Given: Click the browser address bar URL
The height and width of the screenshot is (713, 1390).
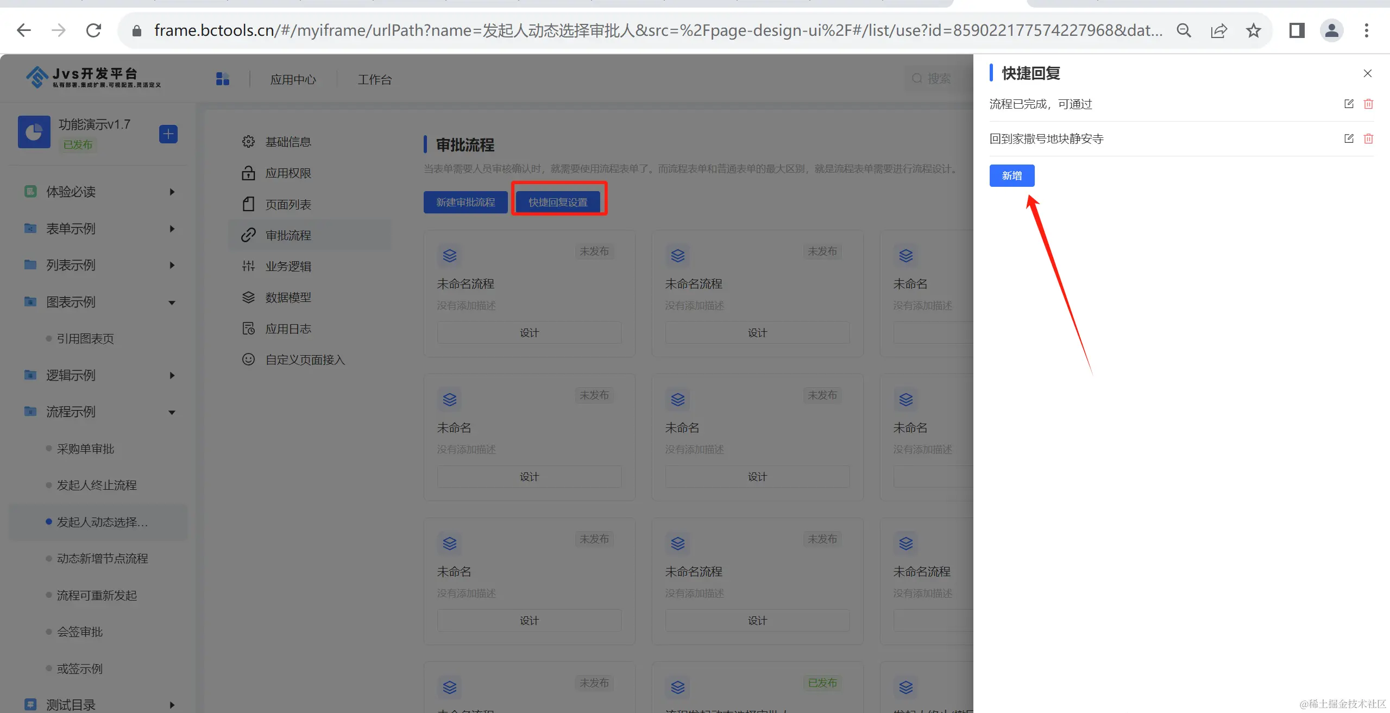Looking at the screenshot, I should tap(652, 30).
